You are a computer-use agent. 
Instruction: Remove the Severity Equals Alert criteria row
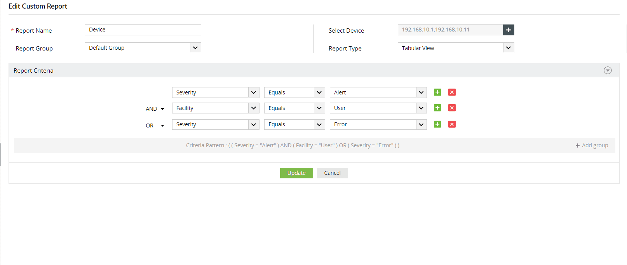pyautogui.click(x=452, y=92)
